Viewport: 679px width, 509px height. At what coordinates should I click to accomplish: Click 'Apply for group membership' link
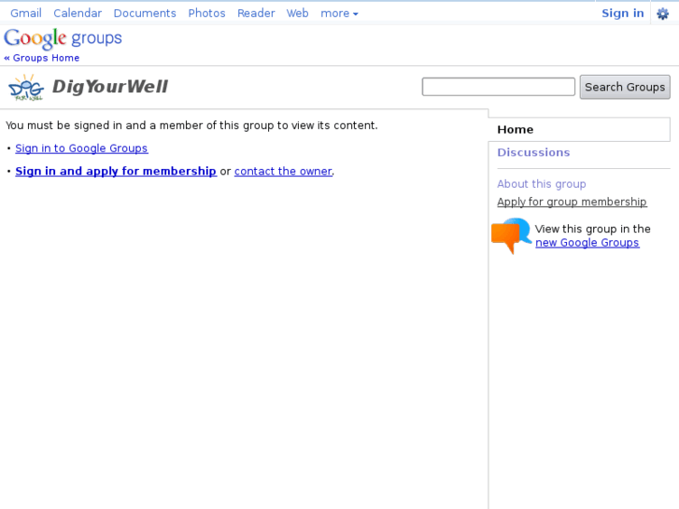pos(572,202)
